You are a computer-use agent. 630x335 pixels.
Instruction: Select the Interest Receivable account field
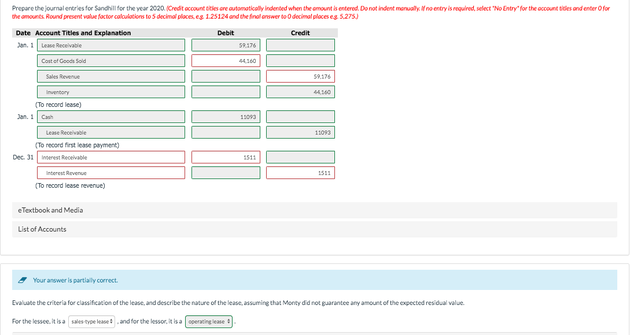click(111, 157)
